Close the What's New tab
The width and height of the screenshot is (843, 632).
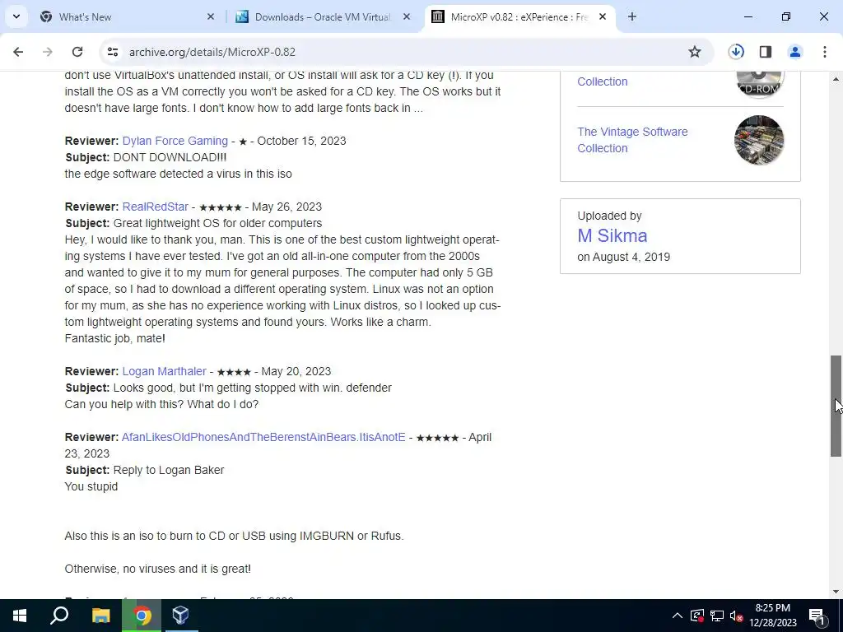coord(211,16)
